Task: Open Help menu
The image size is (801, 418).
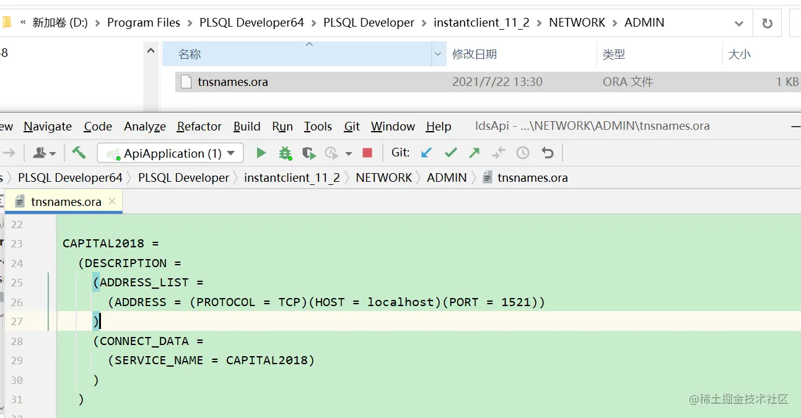Action: click(x=439, y=126)
